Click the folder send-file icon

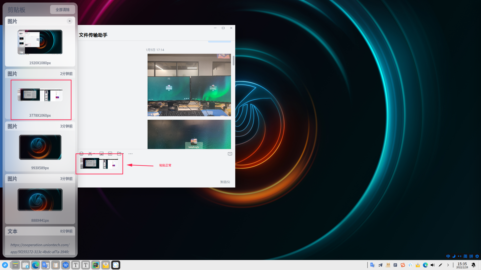click(119, 154)
